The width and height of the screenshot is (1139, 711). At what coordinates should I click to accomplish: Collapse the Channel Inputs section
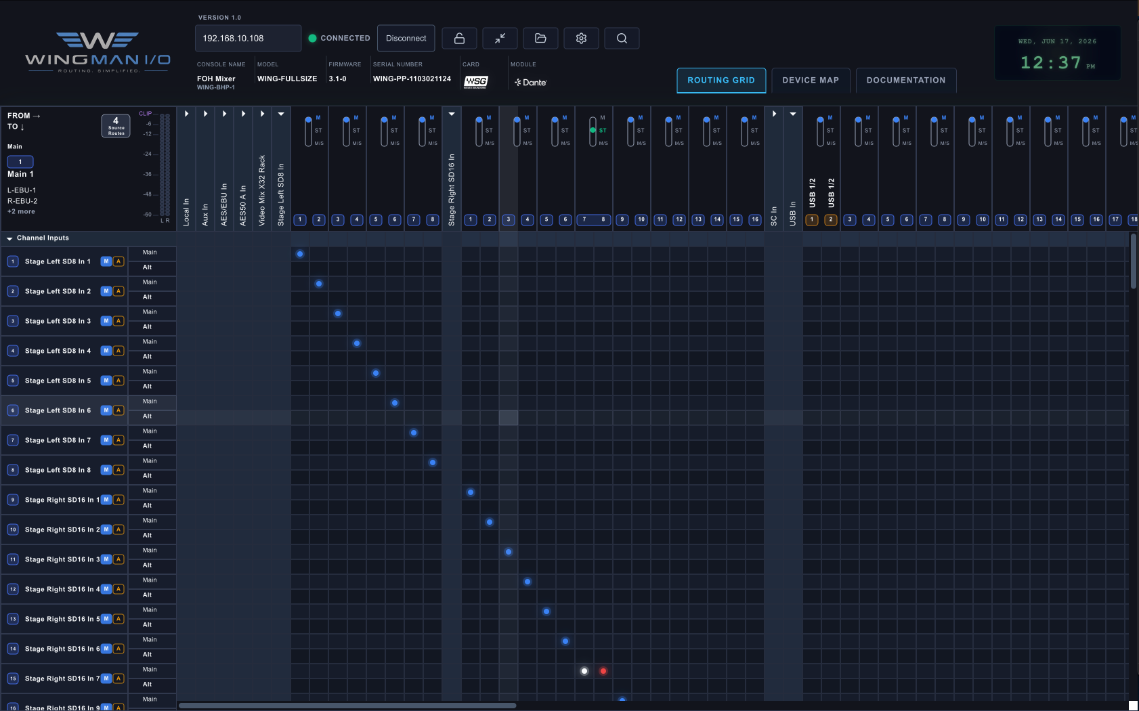coord(9,238)
